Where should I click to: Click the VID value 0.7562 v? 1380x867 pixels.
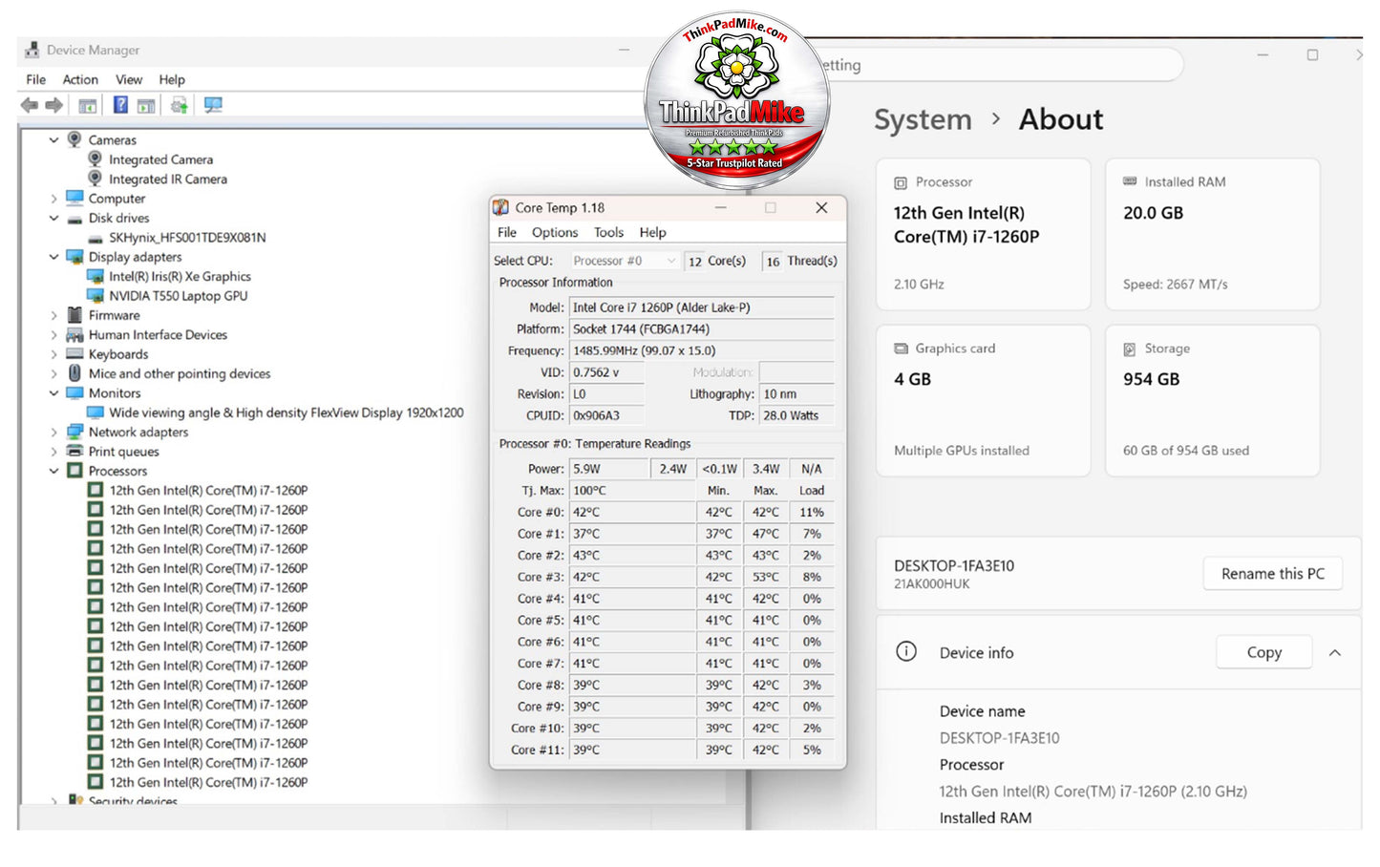pos(606,372)
